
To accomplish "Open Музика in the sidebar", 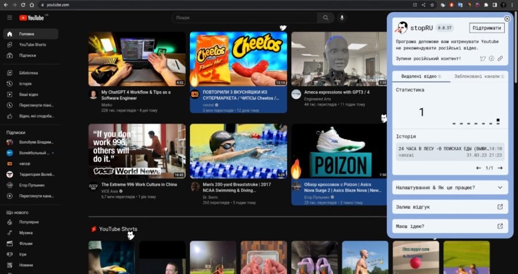I will pos(31,233).
